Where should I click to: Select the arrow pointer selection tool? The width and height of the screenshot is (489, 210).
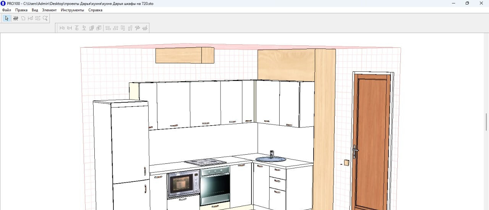tap(6, 18)
